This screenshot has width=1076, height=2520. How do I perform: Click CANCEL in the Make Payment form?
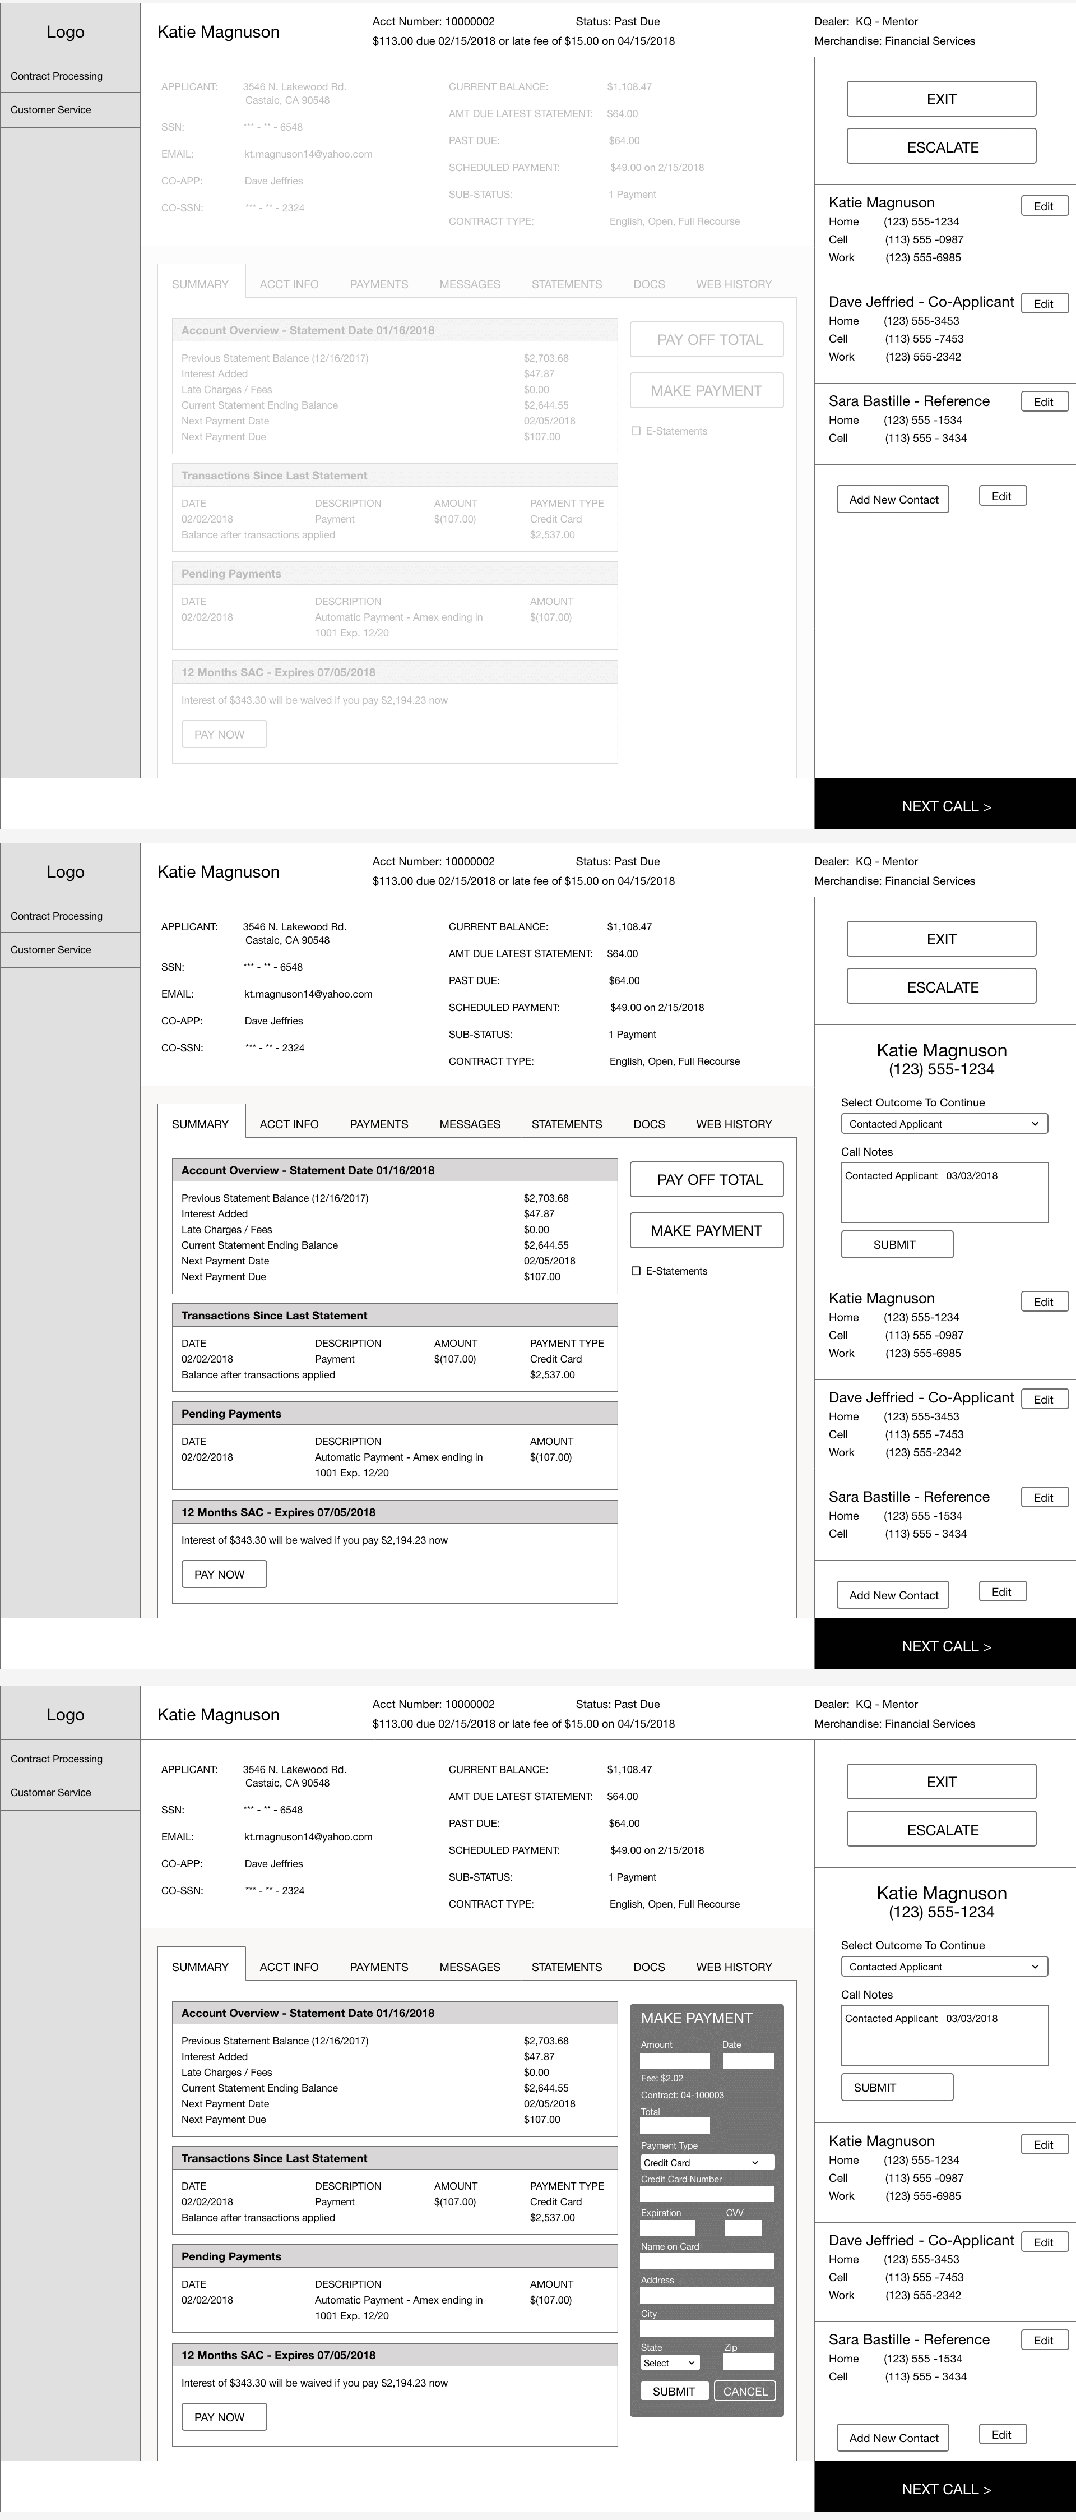[745, 2391]
